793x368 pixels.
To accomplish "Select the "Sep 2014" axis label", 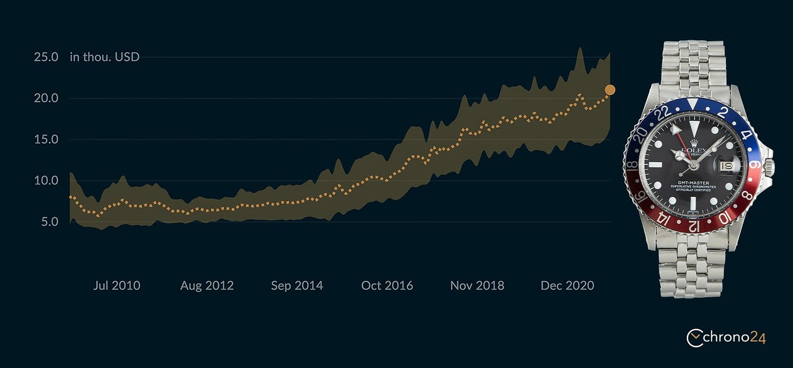I will tap(297, 285).
